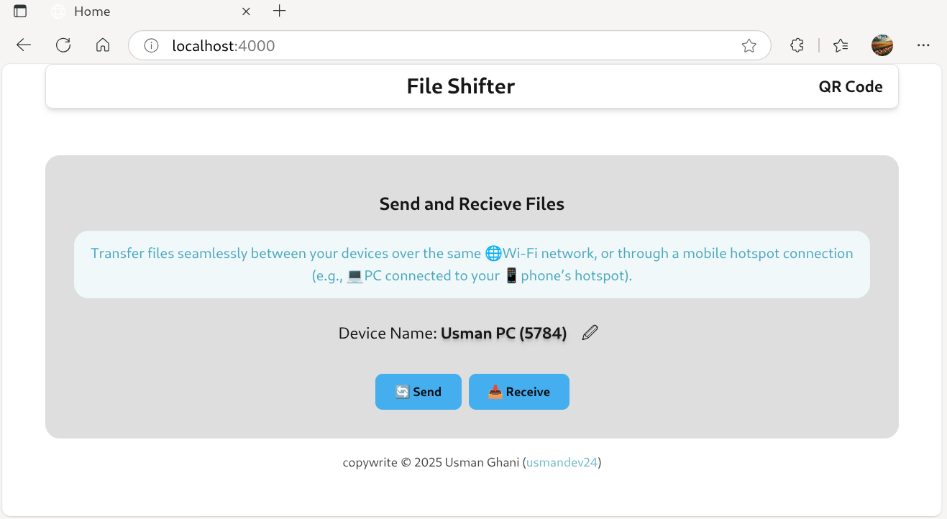The height and width of the screenshot is (519, 947).
Task: Click the Send button
Action: (x=418, y=392)
